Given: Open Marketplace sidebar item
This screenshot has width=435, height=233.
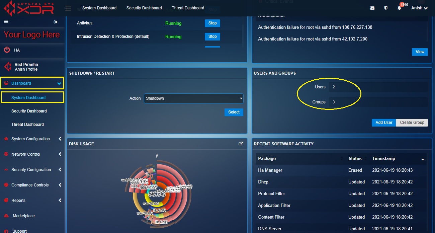Looking at the screenshot, I should tap(23, 216).
